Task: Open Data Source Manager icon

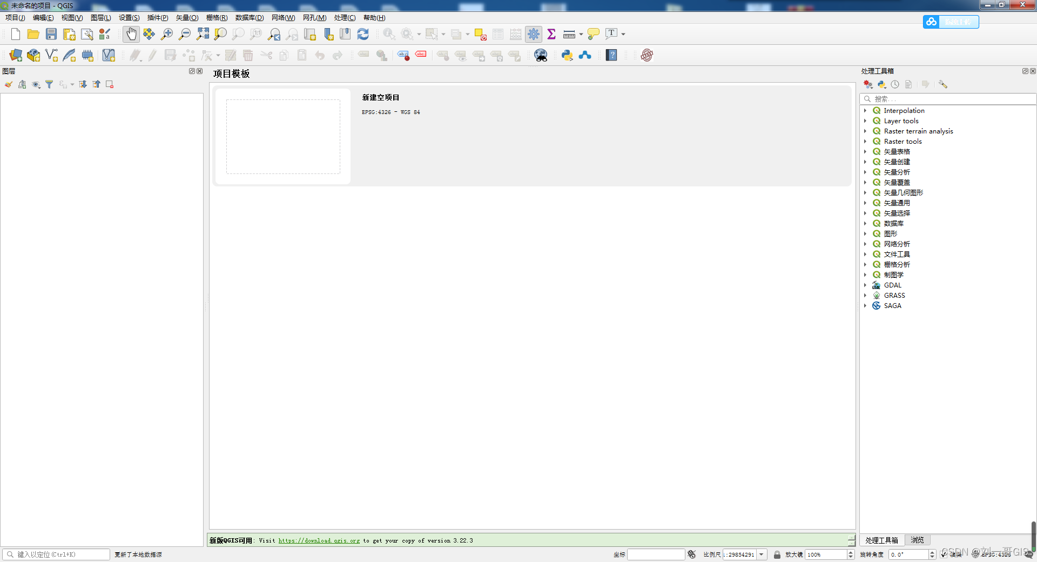Action: tap(16, 55)
